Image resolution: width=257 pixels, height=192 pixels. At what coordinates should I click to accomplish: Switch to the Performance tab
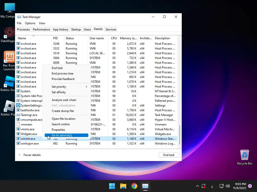41,29
